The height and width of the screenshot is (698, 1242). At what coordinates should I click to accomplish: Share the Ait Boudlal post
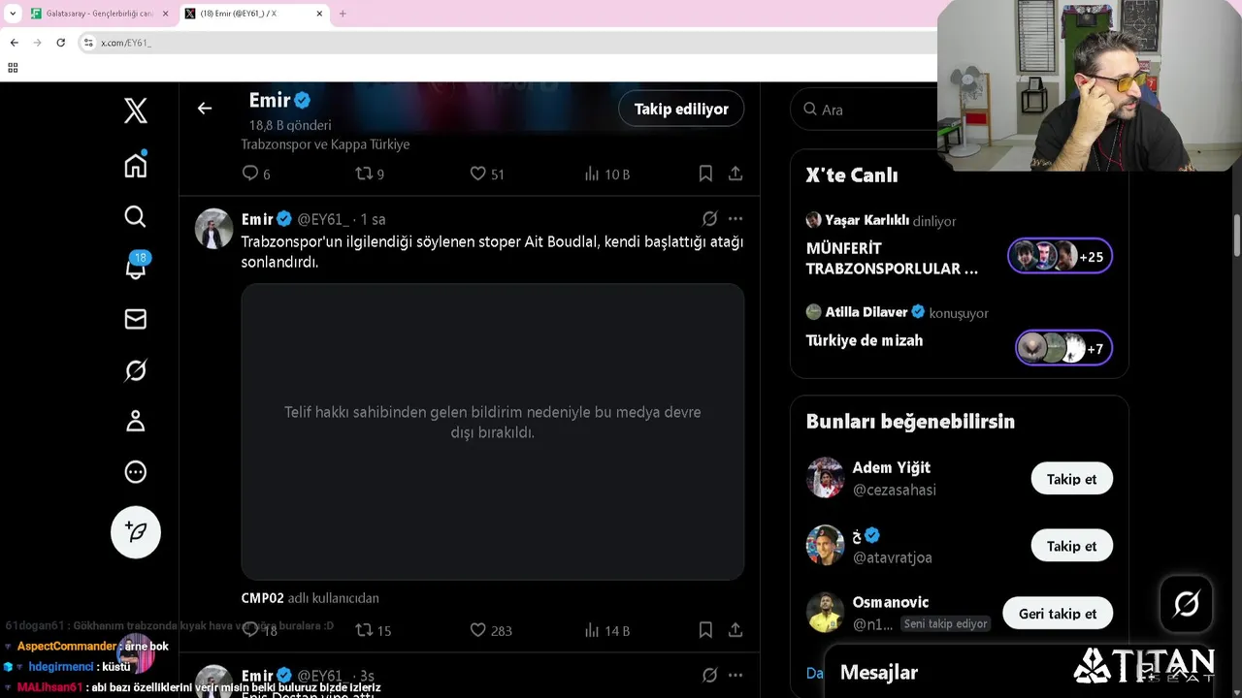(735, 630)
